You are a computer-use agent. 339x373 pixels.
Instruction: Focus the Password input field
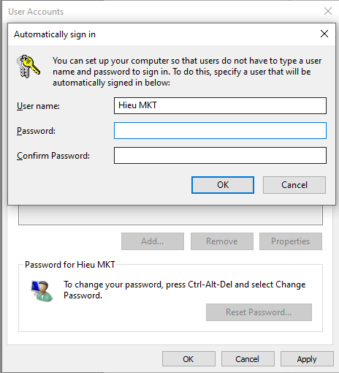[220, 131]
